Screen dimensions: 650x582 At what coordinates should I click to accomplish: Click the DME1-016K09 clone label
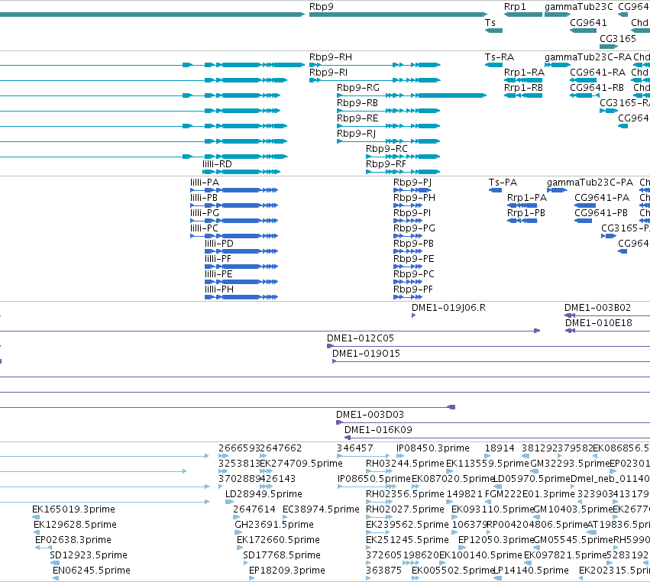pyautogui.click(x=378, y=430)
